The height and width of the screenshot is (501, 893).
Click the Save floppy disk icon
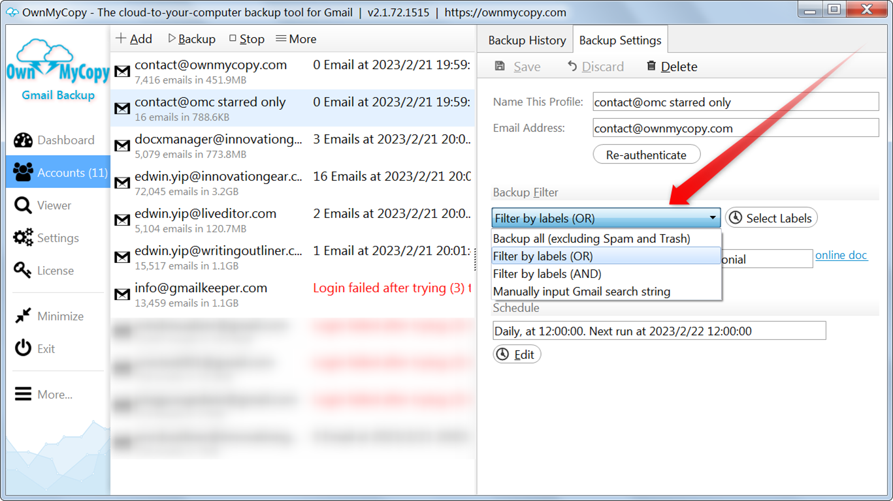500,66
